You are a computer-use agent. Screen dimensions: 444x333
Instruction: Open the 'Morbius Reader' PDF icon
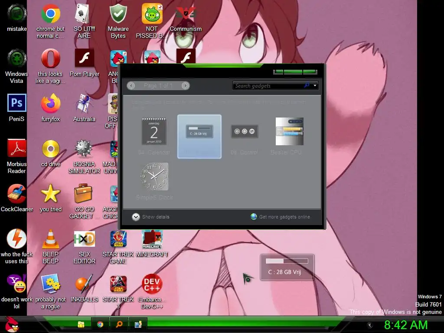[x=17, y=156]
